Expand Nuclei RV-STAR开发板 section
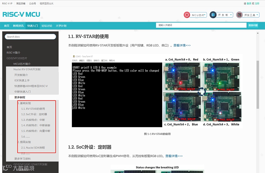This screenshot has height=173, width=265. pyautogui.click(x=27, y=69)
